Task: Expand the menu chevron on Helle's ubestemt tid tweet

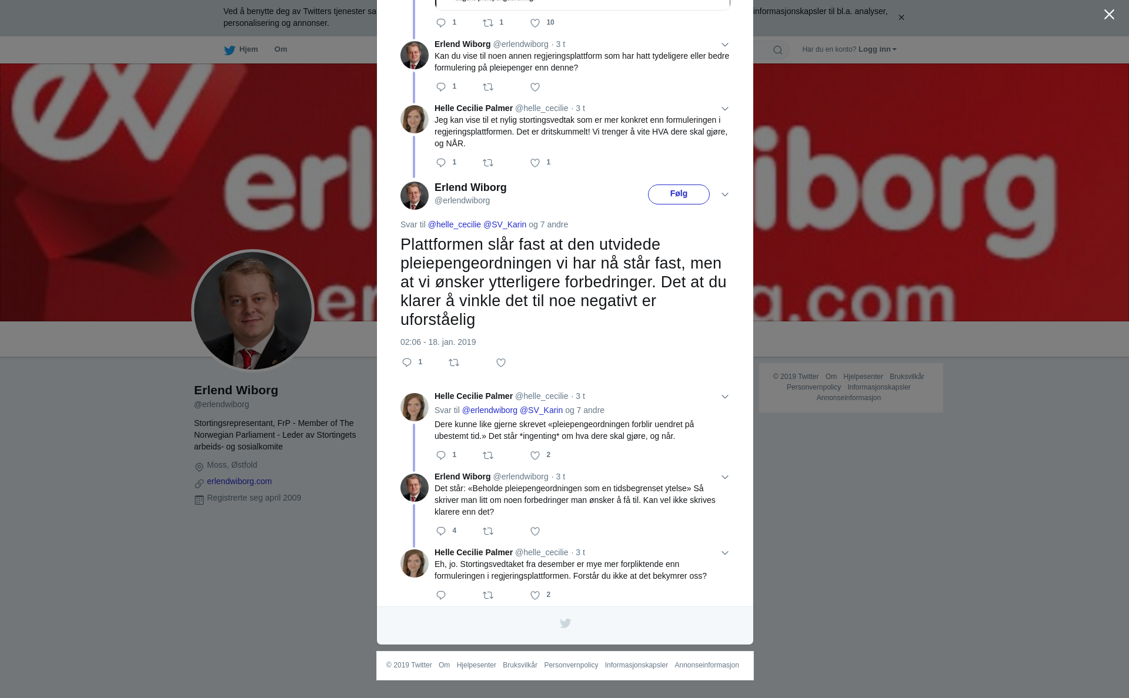Action: pos(725,397)
